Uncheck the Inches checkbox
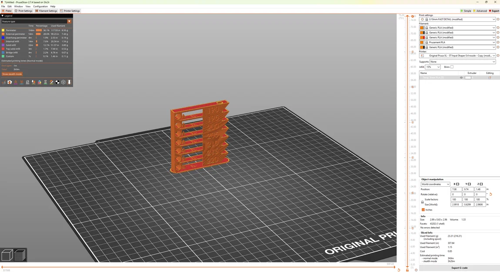This screenshot has height=272, width=500. (423, 210)
